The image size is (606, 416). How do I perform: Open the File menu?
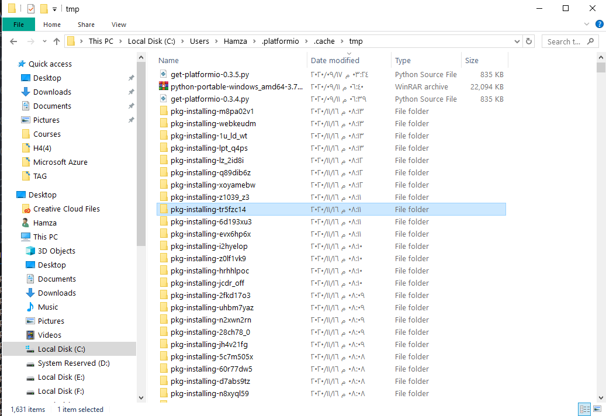coord(18,25)
